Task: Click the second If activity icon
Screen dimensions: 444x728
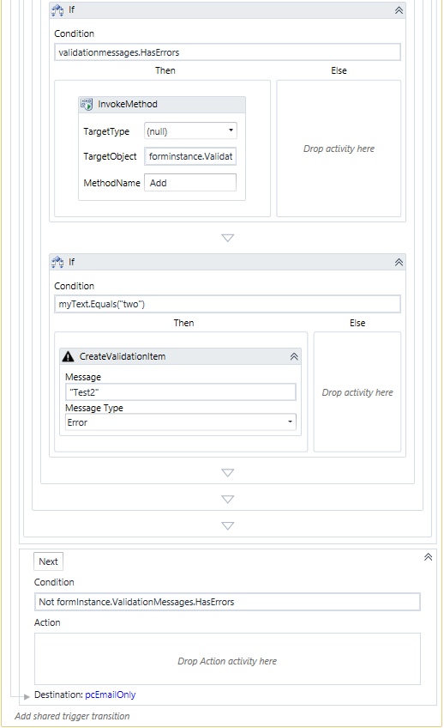Action: (x=57, y=263)
